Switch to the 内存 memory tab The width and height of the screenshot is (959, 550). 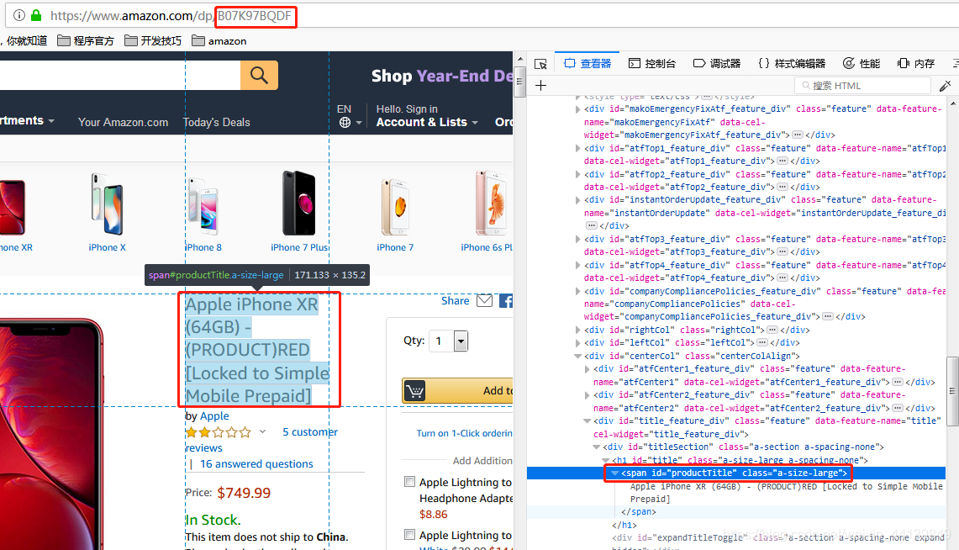916,64
